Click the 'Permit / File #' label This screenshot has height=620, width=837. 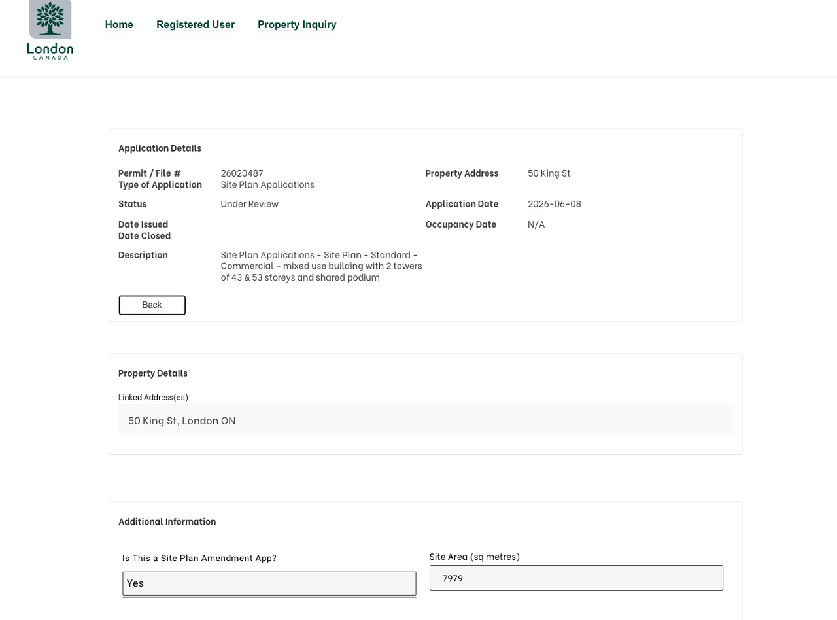pyautogui.click(x=150, y=173)
